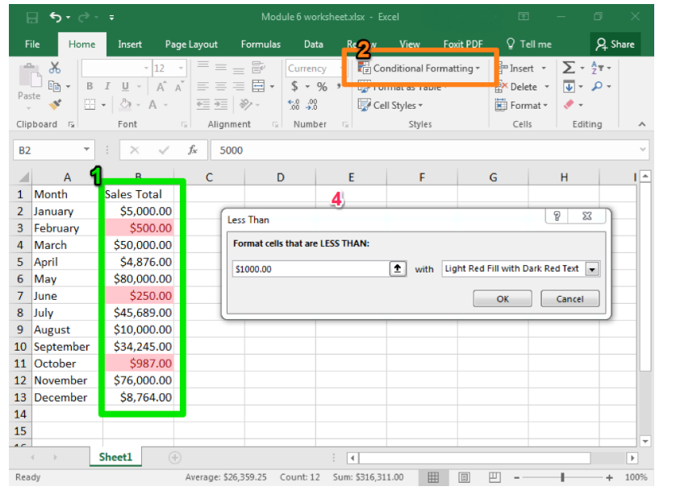Image resolution: width=676 pixels, height=499 pixels.
Task: Click the $1000.00 value input field
Action: (309, 269)
